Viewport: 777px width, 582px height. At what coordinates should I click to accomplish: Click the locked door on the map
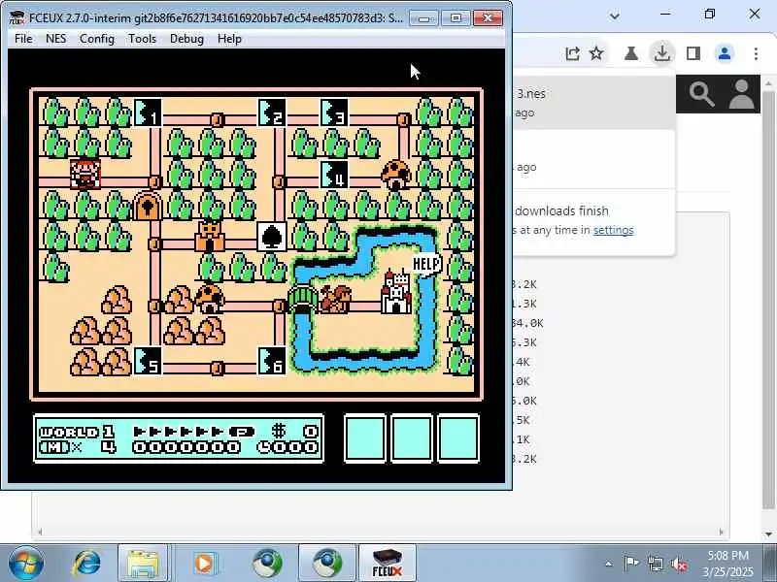pyautogui.click(x=148, y=207)
